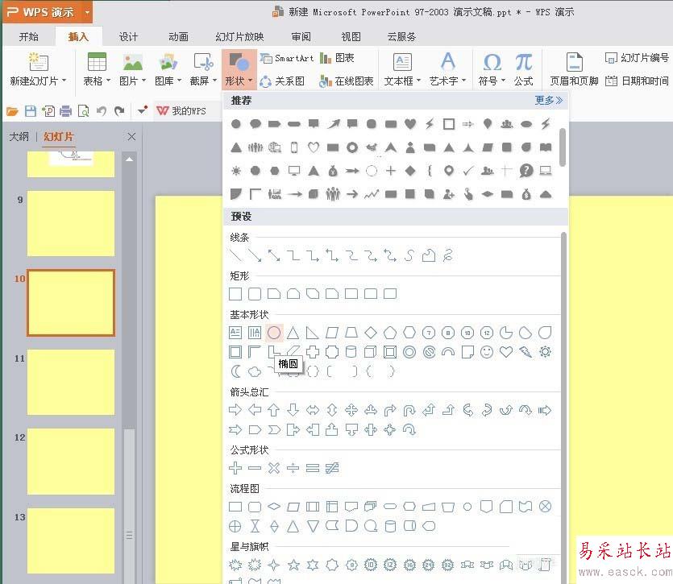This screenshot has height=584, width=673.
Task: Select slide 12 thumbnail
Action: (71, 462)
